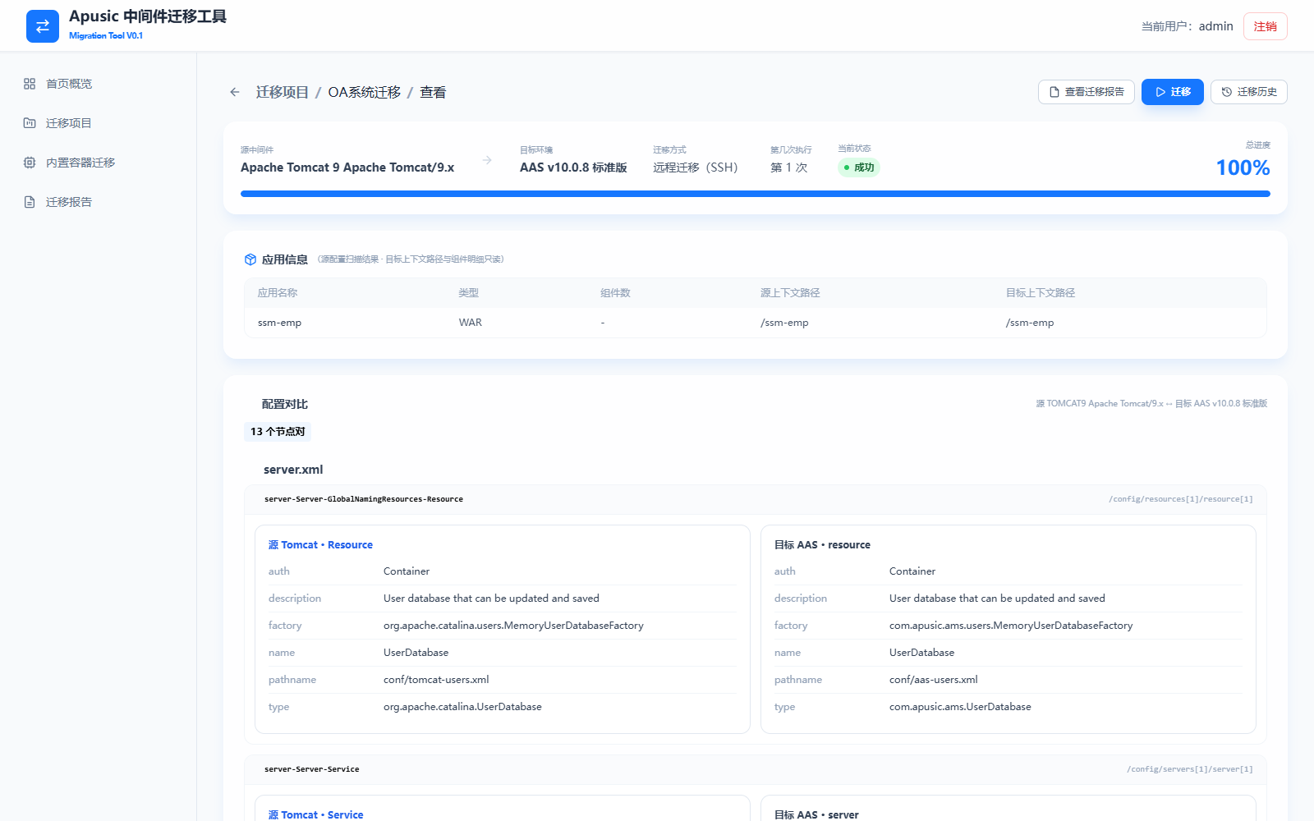This screenshot has height=821, width=1314.
Task: Click the arrow icon between source and target
Action: 487,160
